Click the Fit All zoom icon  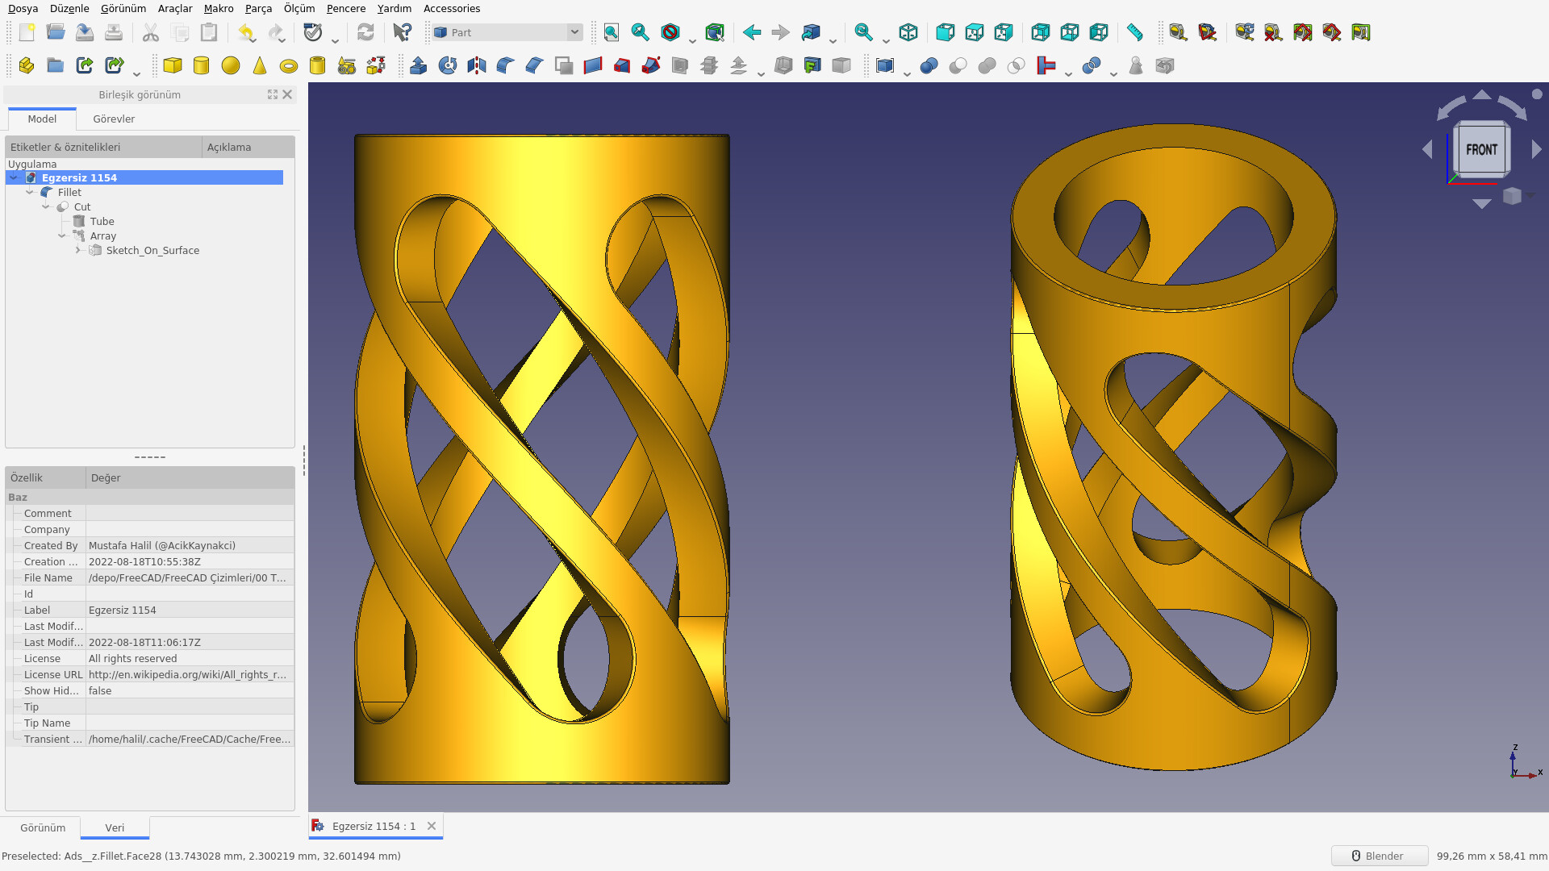611,32
